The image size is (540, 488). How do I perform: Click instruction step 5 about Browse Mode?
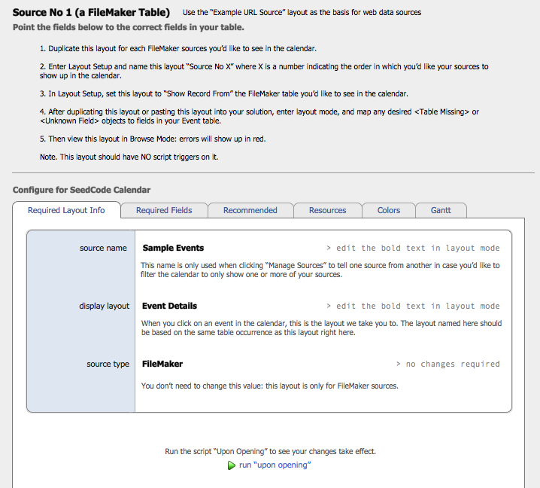(x=153, y=139)
